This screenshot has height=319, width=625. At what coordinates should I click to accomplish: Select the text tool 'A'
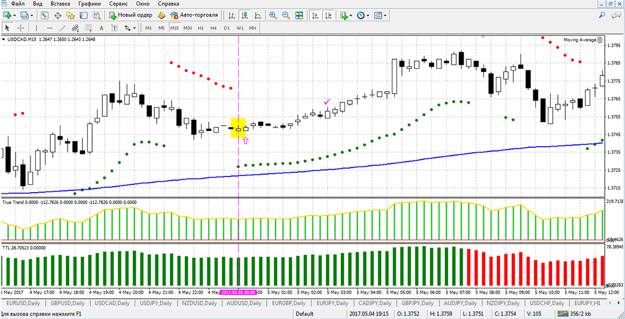[x=101, y=28]
